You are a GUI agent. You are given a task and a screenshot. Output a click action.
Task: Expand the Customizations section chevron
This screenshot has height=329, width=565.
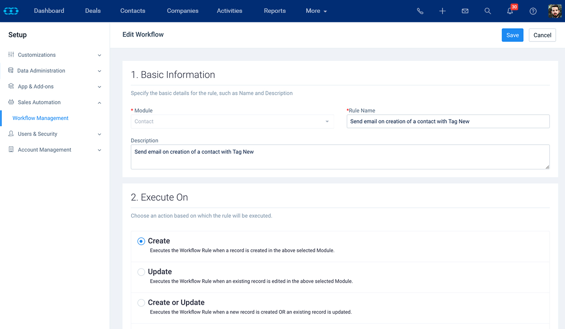[99, 55]
